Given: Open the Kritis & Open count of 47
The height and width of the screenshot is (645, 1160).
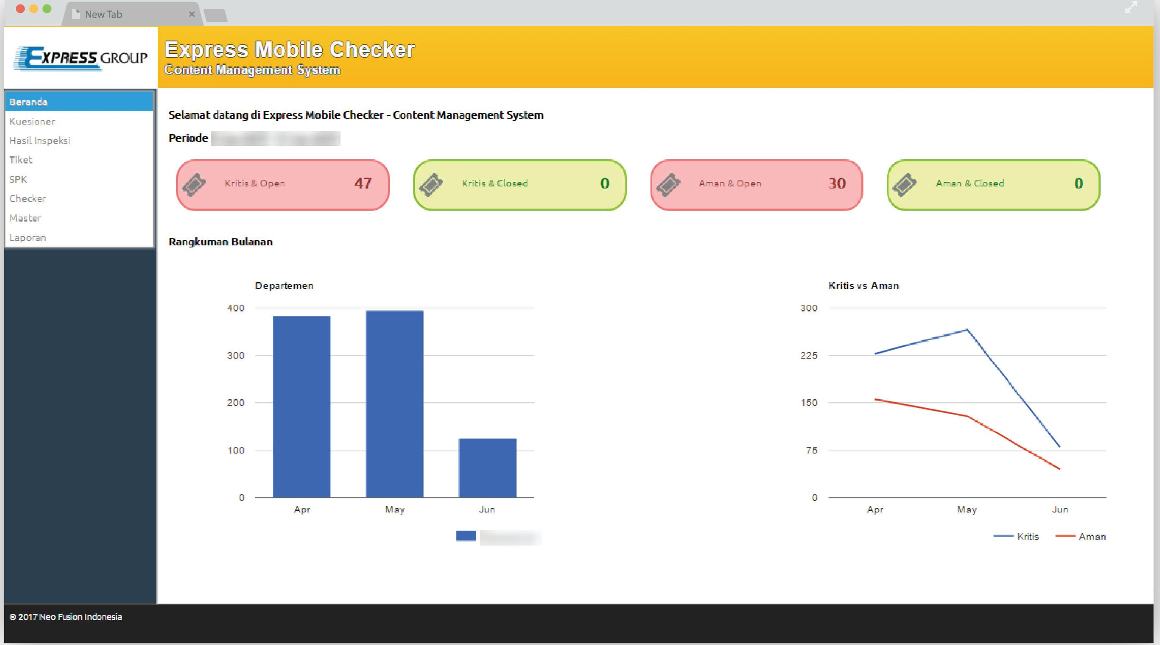Looking at the screenshot, I should click(x=363, y=183).
